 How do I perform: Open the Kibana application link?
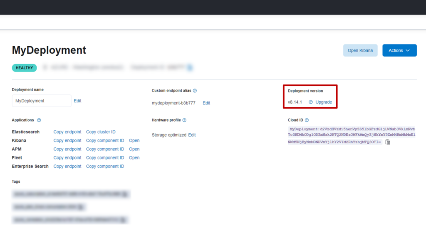tap(134, 141)
